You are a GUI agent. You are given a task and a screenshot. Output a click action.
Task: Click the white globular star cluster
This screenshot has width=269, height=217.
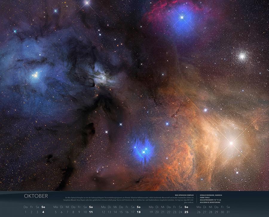(242, 56)
